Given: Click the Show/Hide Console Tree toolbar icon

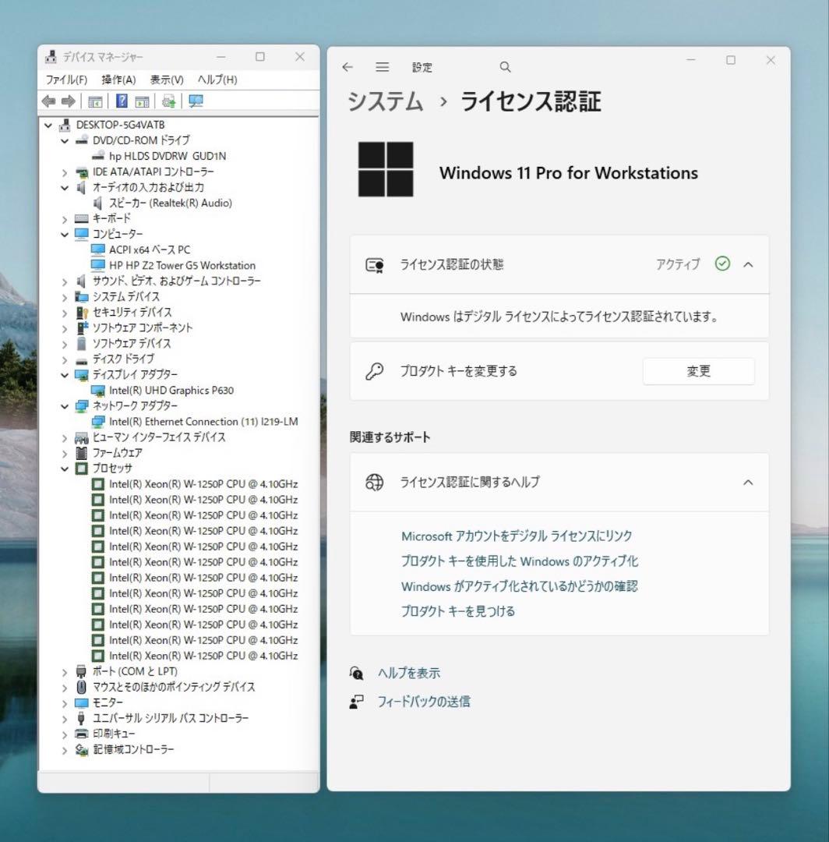Looking at the screenshot, I should click(x=95, y=101).
